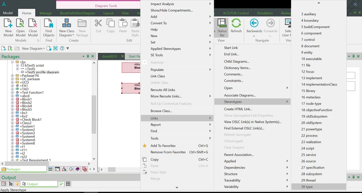Open the Applied Stereotypes submenu
Image resolution: width=362 pixels, height=193 pixels.
click(x=177, y=48)
